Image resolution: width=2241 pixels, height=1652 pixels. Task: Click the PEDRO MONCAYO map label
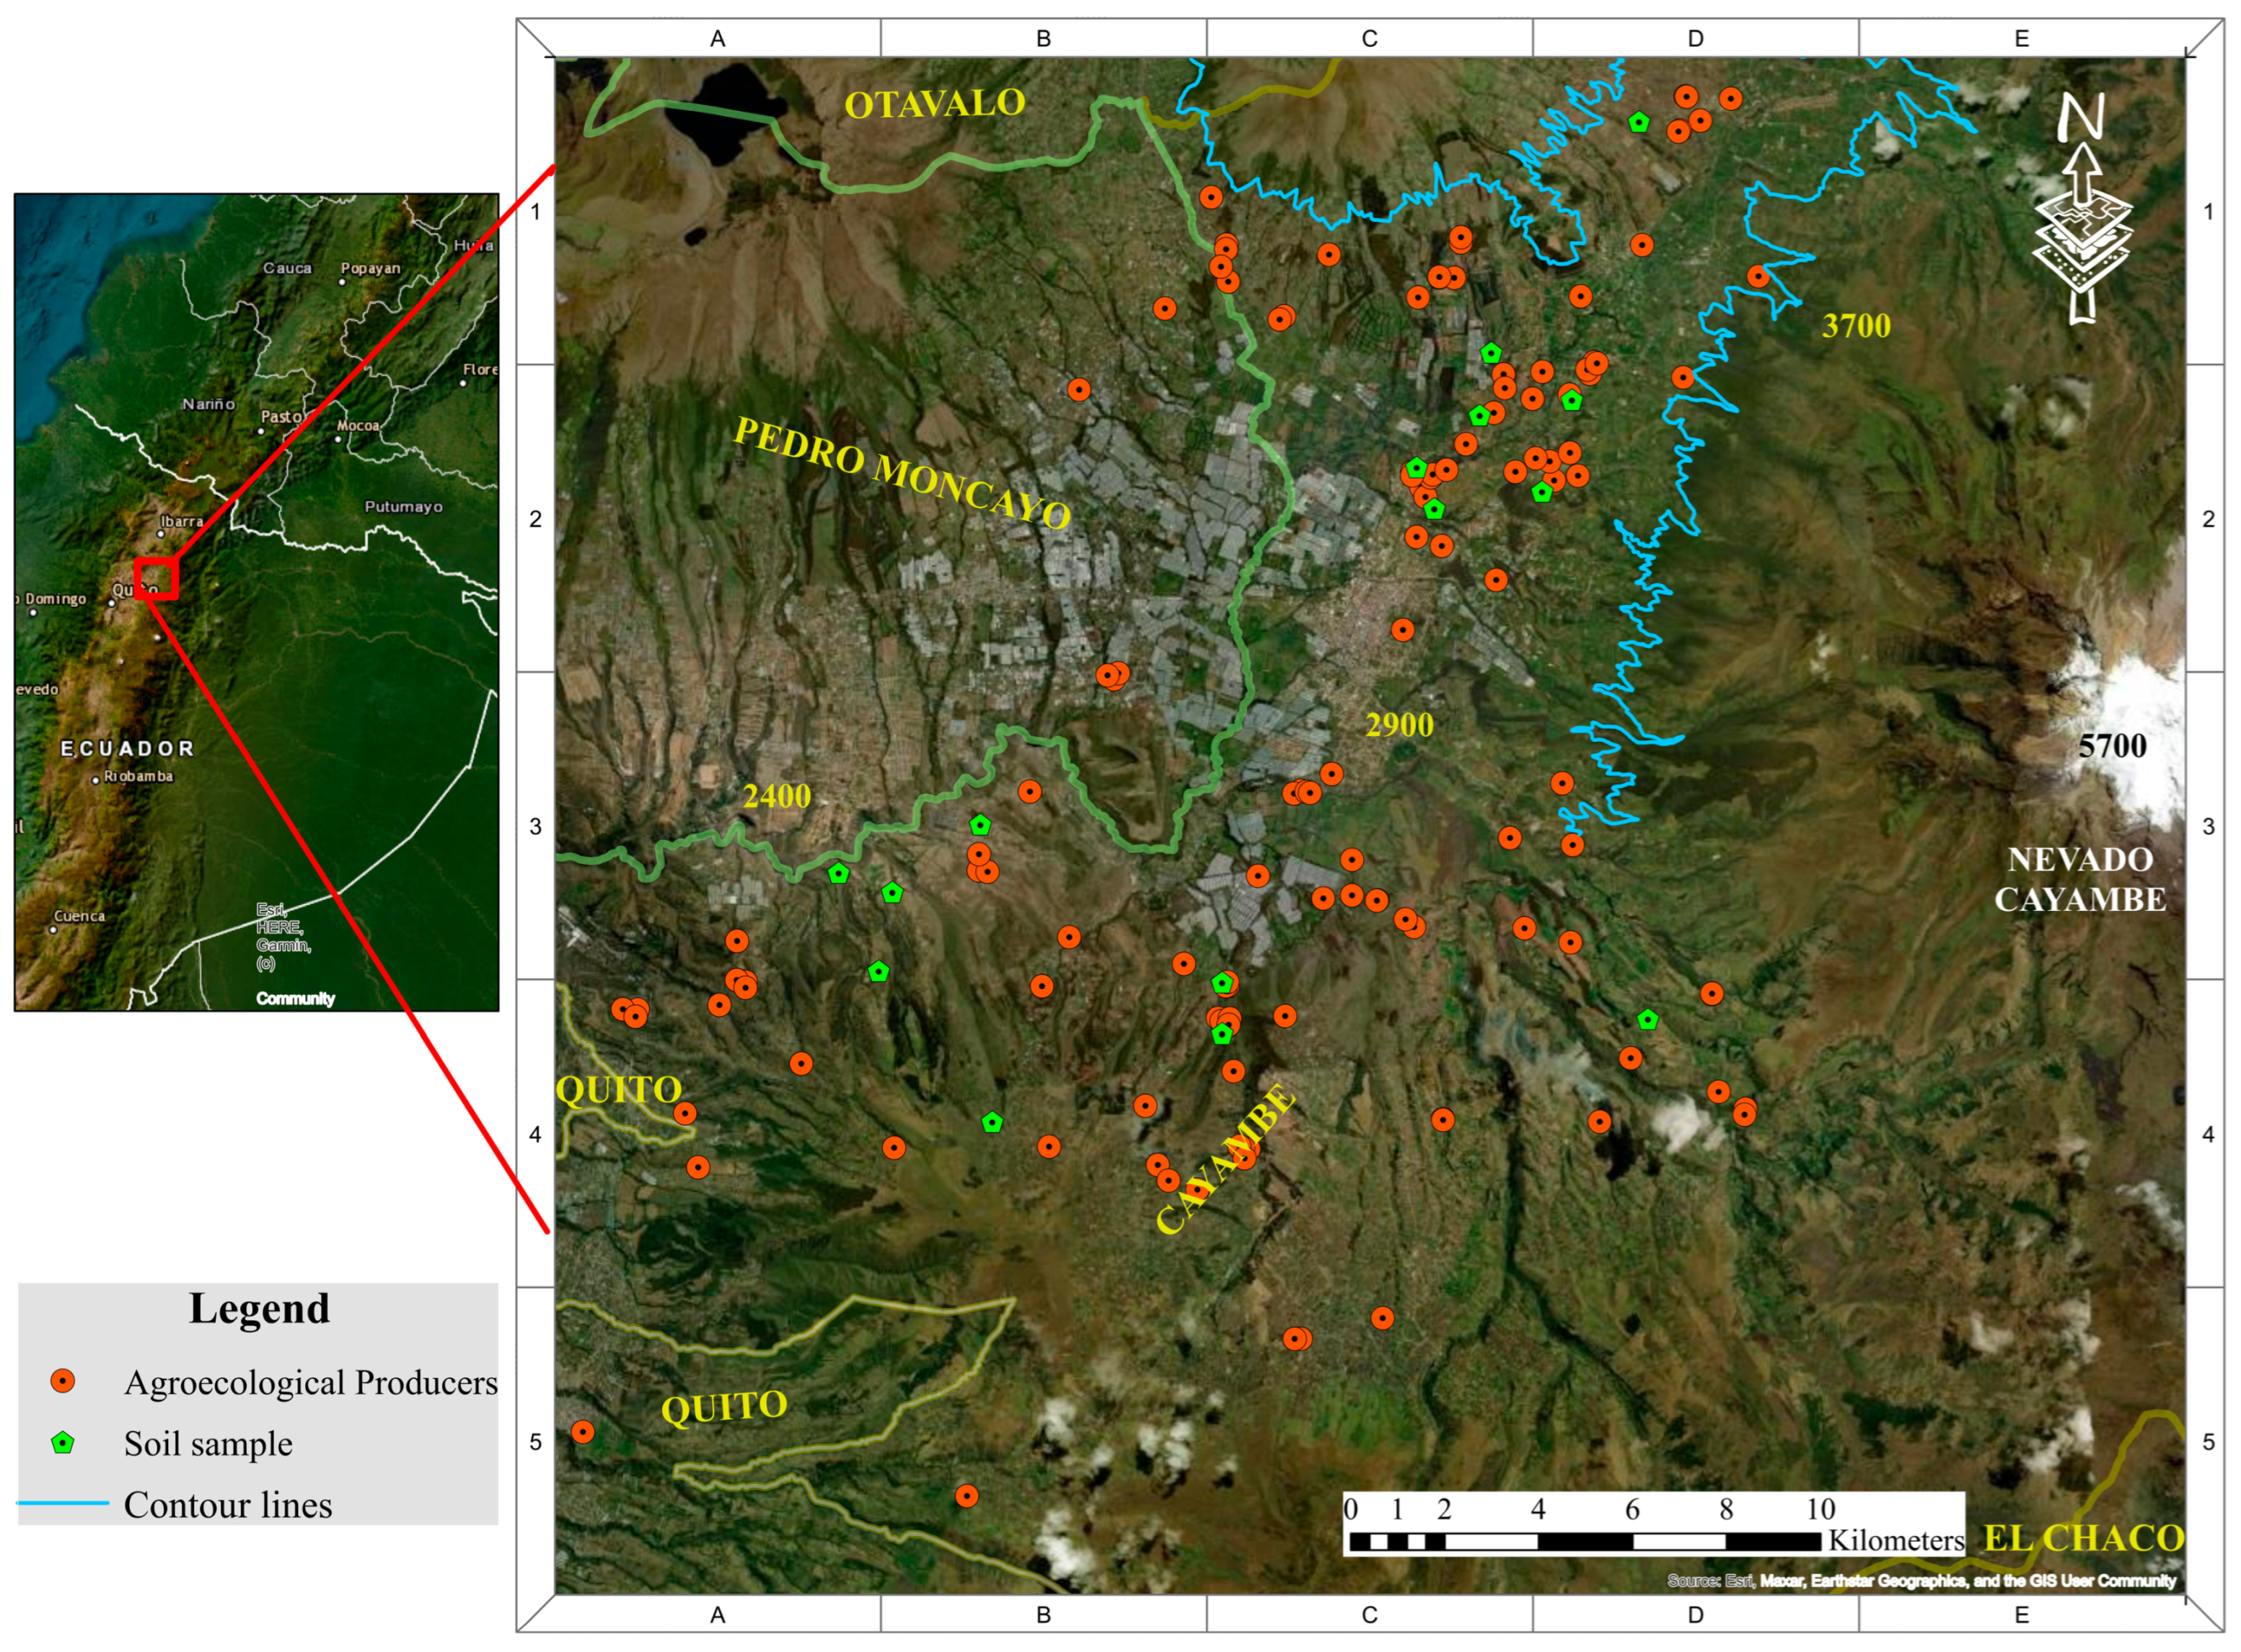pos(902,472)
